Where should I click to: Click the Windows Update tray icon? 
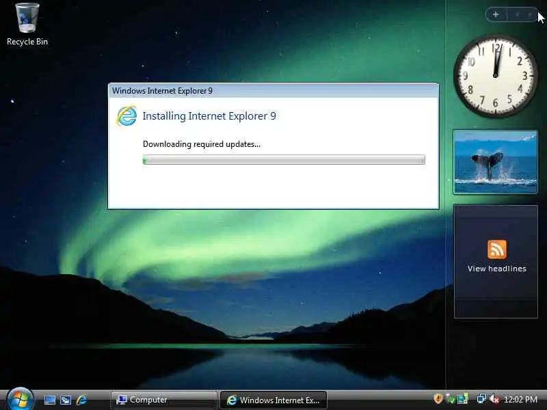coord(463,399)
